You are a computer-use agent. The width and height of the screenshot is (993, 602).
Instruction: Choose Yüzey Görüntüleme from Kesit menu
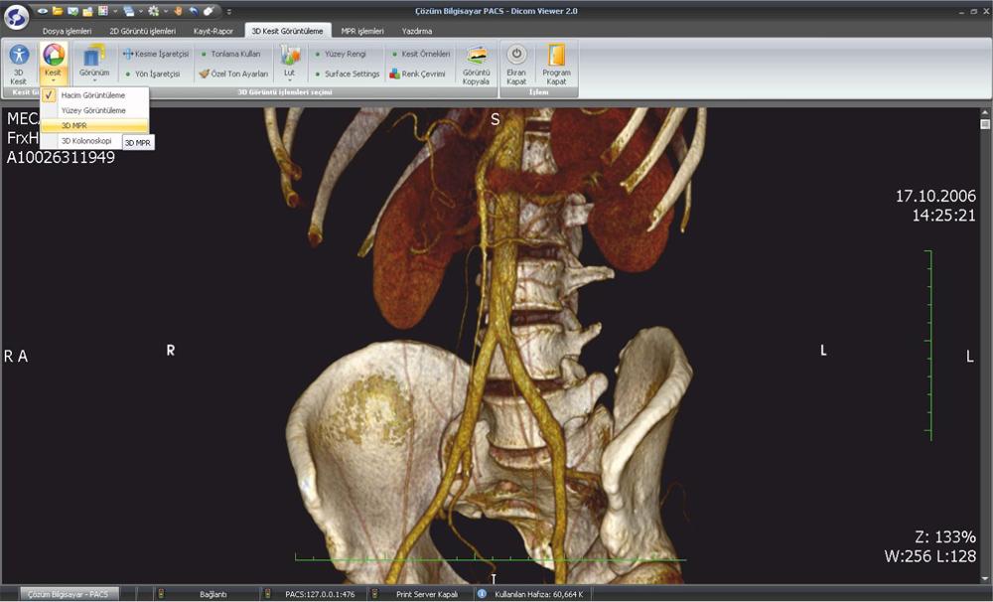(x=94, y=110)
